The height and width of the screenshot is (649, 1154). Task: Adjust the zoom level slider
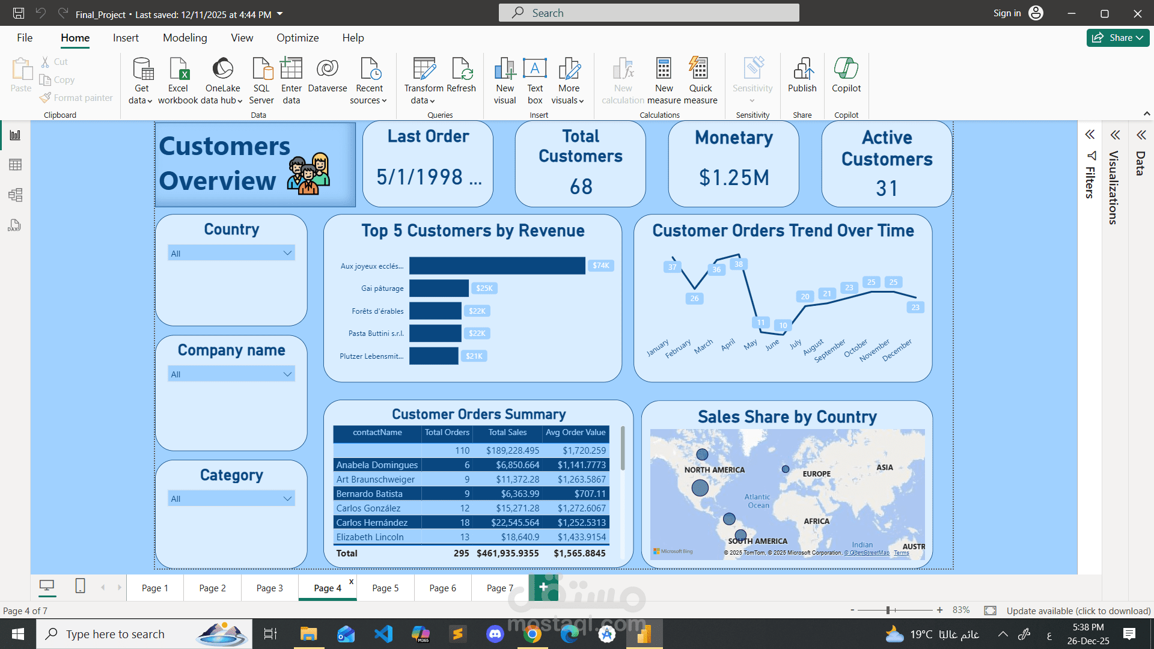point(888,611)
